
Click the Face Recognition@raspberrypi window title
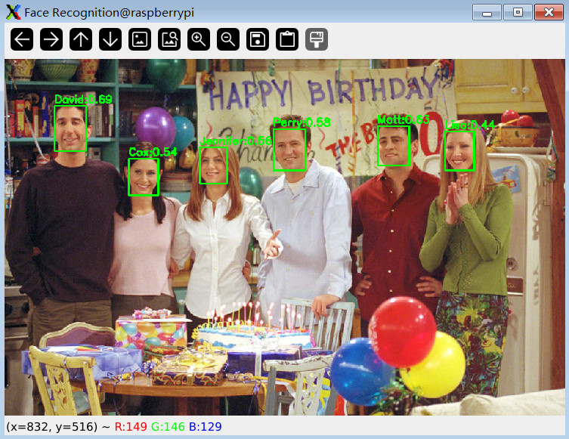pyautogui.click(x=110, y=13)
